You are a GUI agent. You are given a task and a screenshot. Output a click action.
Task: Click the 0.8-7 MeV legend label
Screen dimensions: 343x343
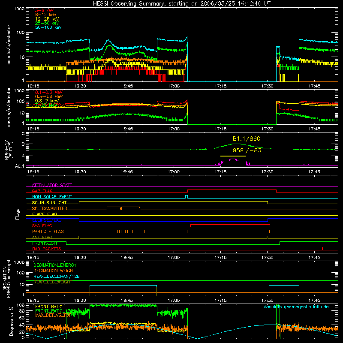[47, 101]
